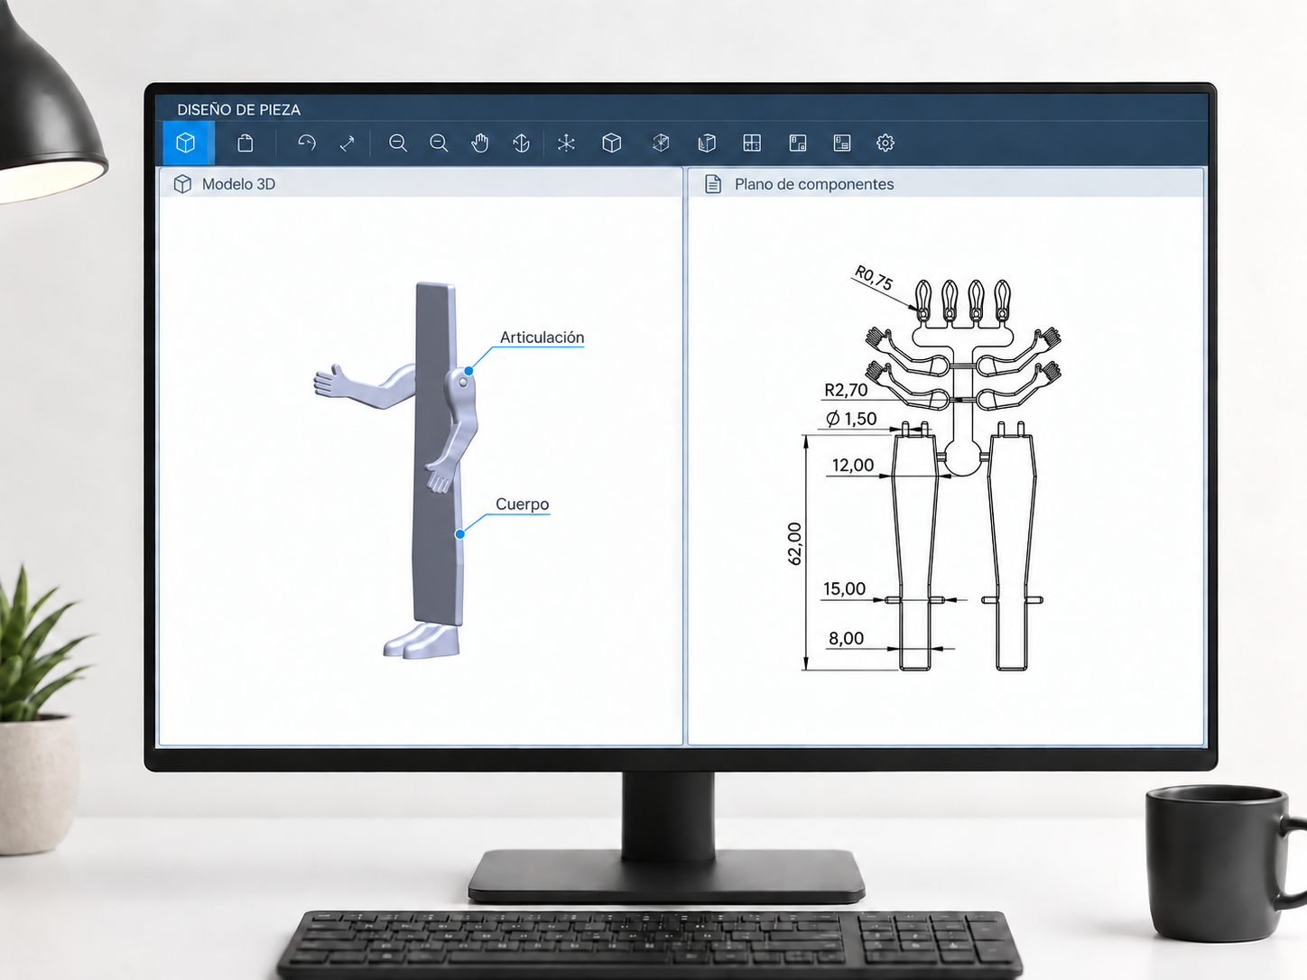Image resolution: width=1307 pixels, height=980 pixels.
Task: Select the 62,00 vertical height dimension
Action: click(794, 544)
